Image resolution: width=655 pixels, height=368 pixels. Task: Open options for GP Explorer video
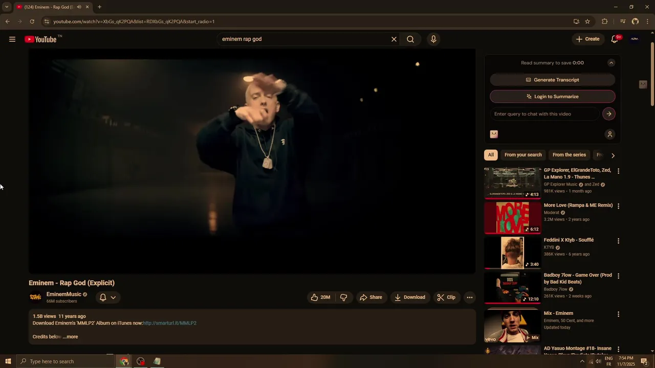coord(618,171)
